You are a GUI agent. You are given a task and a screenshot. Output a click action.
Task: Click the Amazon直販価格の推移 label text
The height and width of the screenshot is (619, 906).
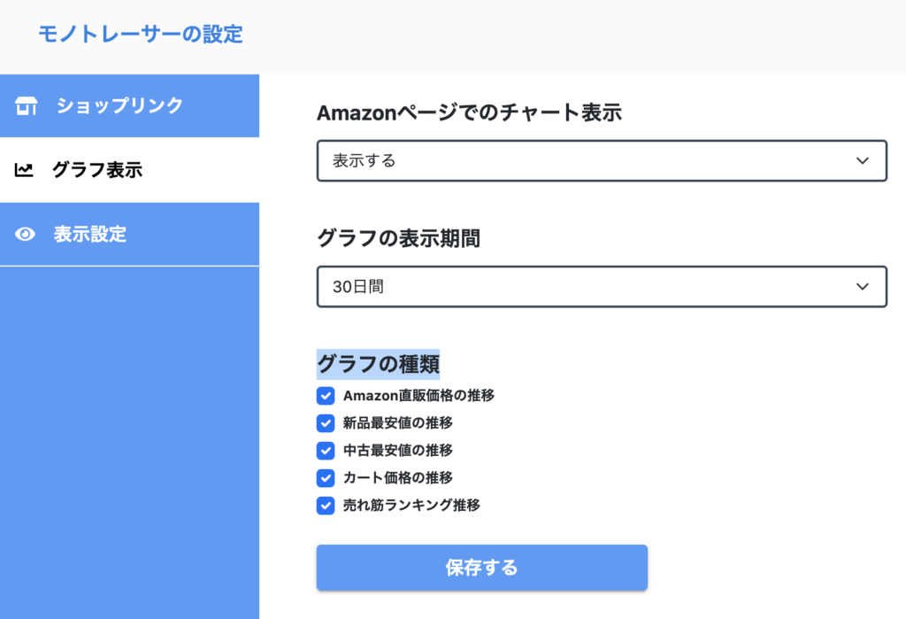click(418, 396)
